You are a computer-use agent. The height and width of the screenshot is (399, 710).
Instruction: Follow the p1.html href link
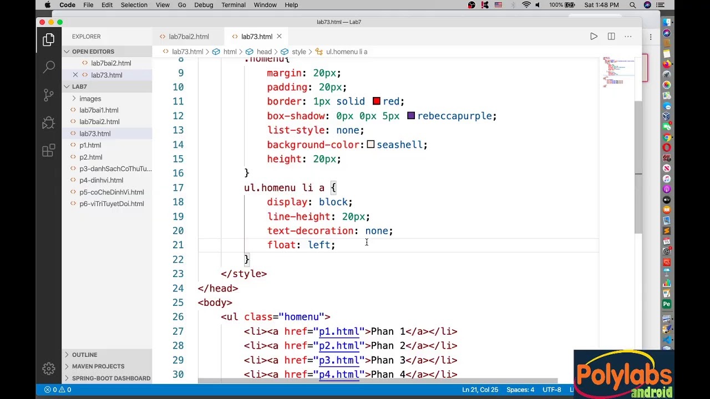pyautogui.click(x=339, y=331)
